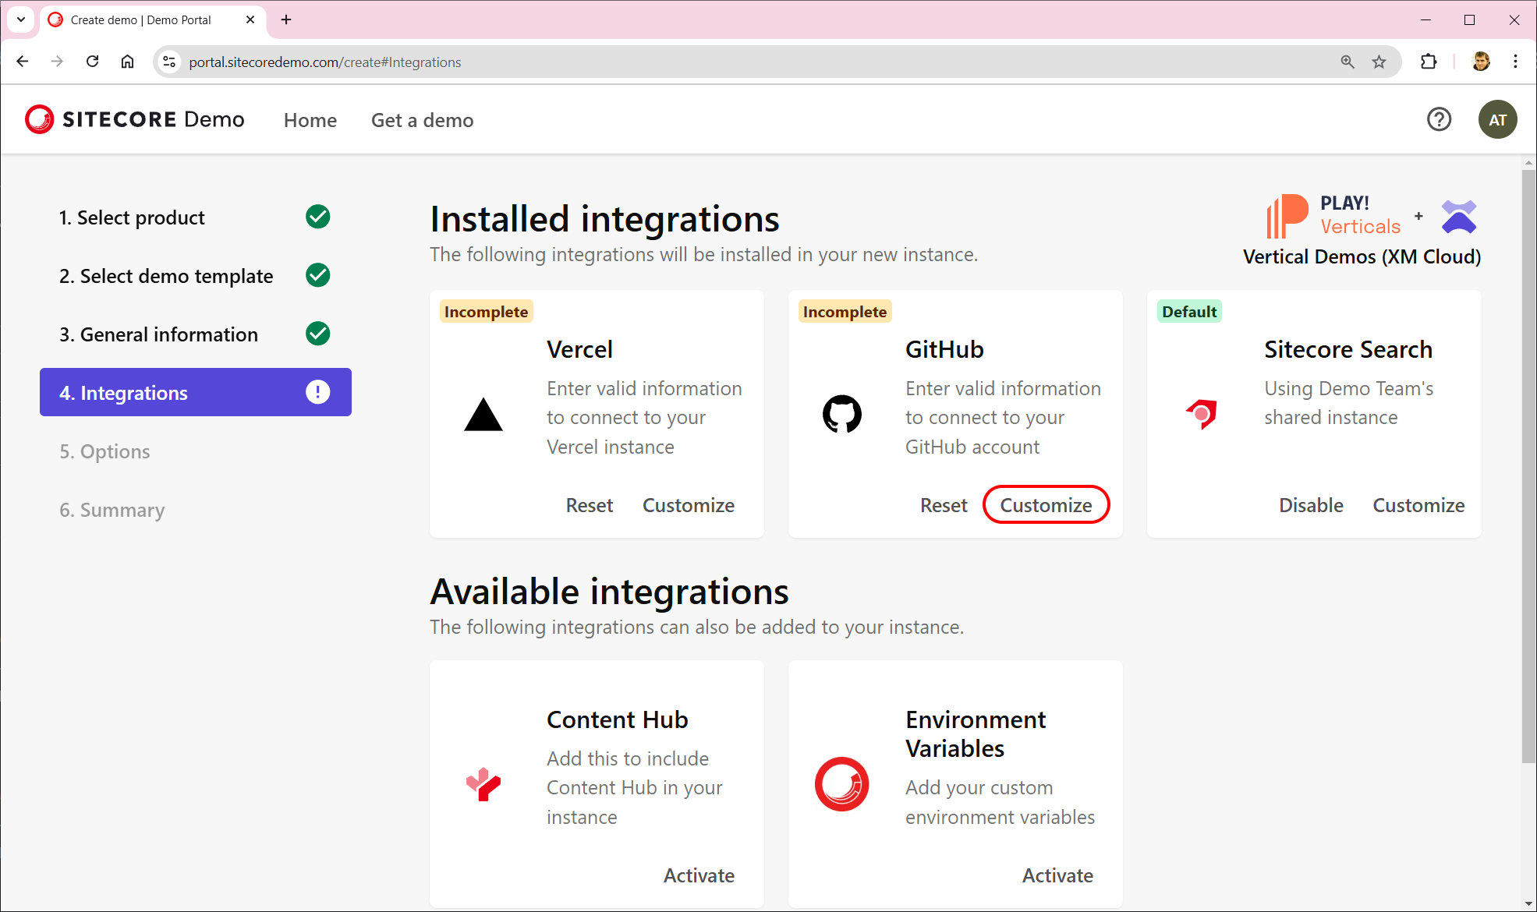1537x912 pixels.
Task: Select Home in the top navigation
Action: (x=310, y=120)
